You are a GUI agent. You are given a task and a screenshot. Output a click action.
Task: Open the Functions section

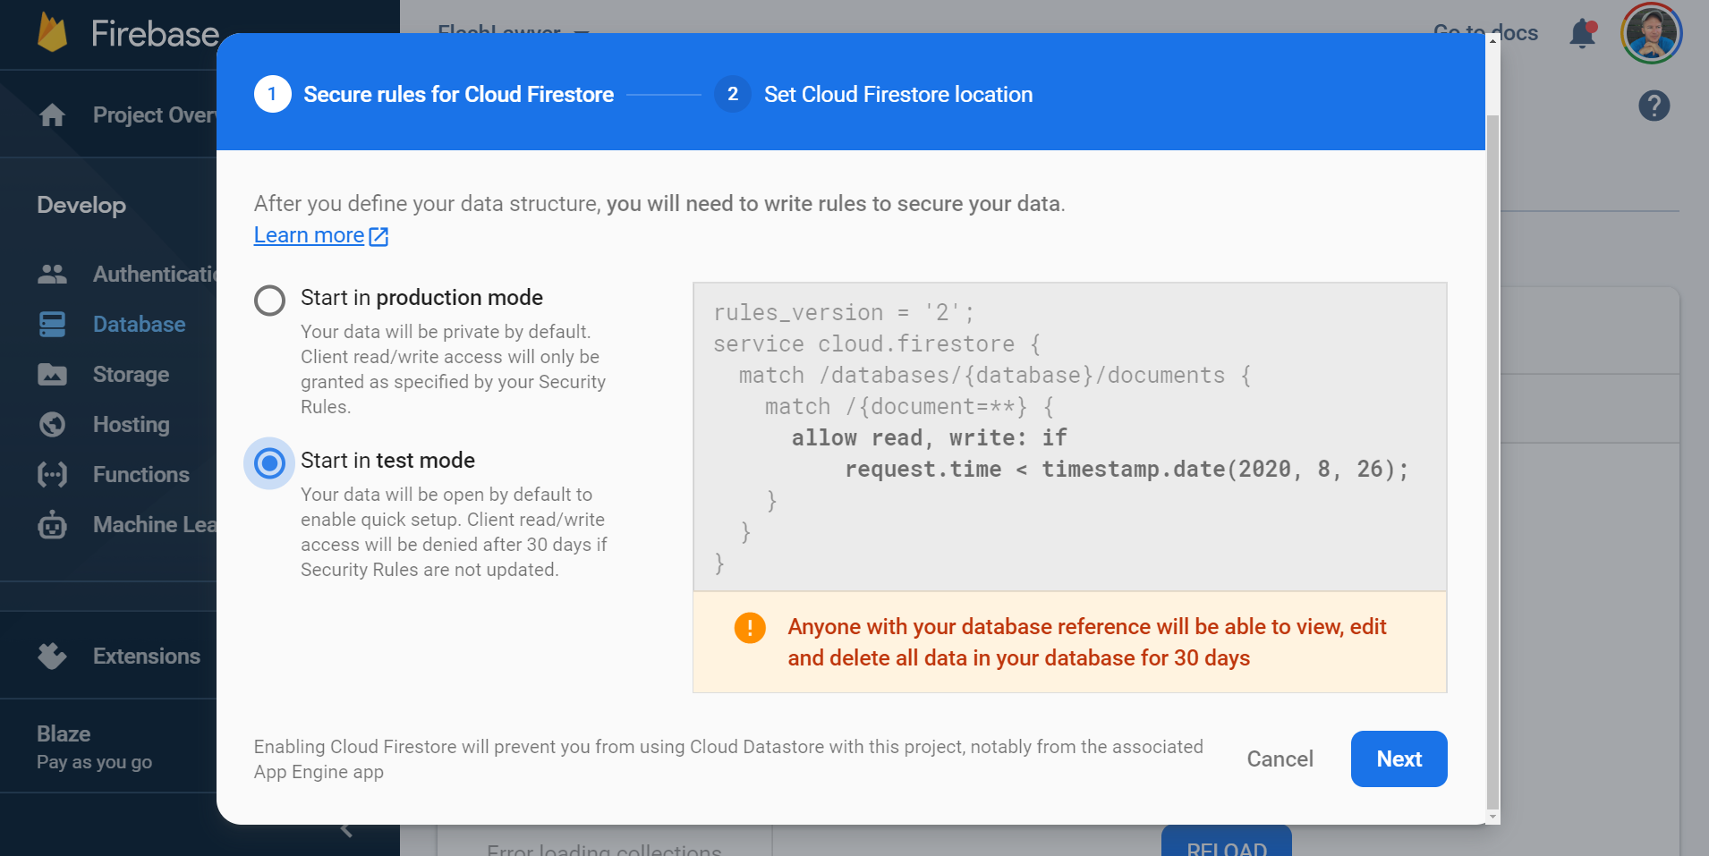141,474
